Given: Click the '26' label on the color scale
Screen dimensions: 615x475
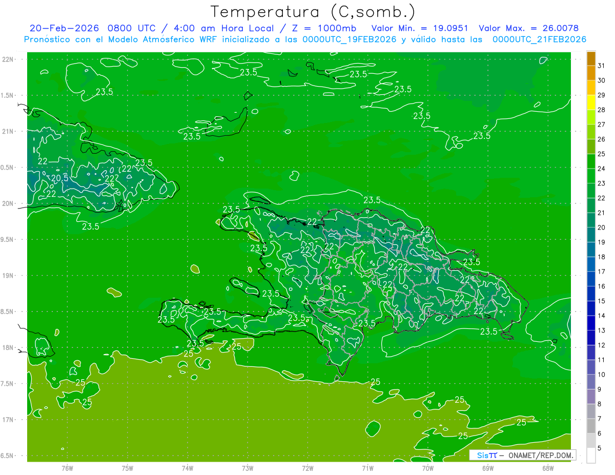Looking at the screenshot, I should click(602, 139).
